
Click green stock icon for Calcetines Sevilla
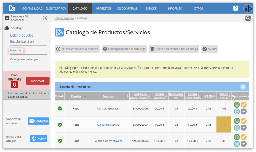(236, 121)
